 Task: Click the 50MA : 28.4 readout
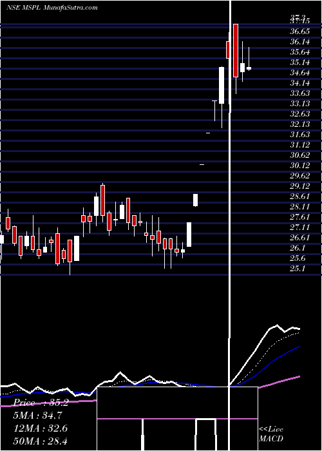point(41,441)
